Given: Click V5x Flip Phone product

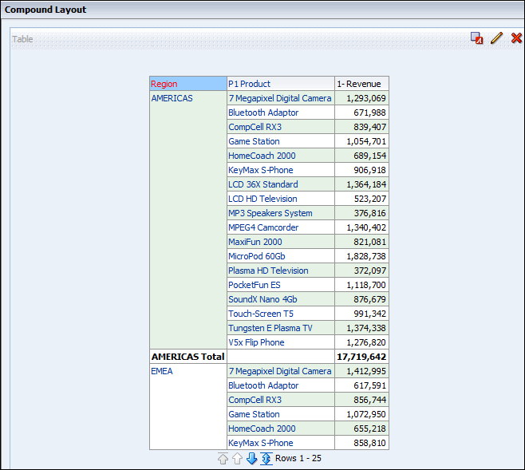Looking at the screenshot, I should click(256, 342).
